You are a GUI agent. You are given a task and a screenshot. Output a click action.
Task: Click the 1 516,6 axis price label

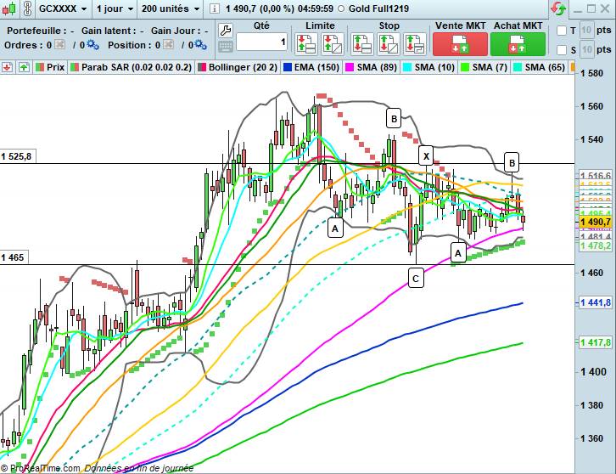coord(595,176)
